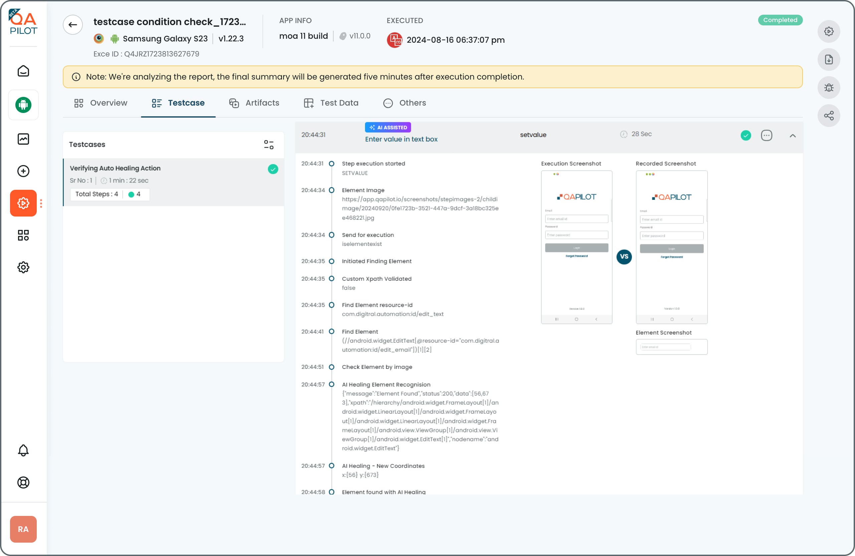The width and height of the screenshot is (855, 556).
Task: Open the Android section in sidebar
Action: 23,105
